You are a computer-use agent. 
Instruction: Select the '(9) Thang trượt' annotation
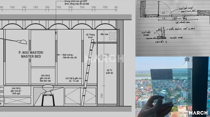pos(90,36)
